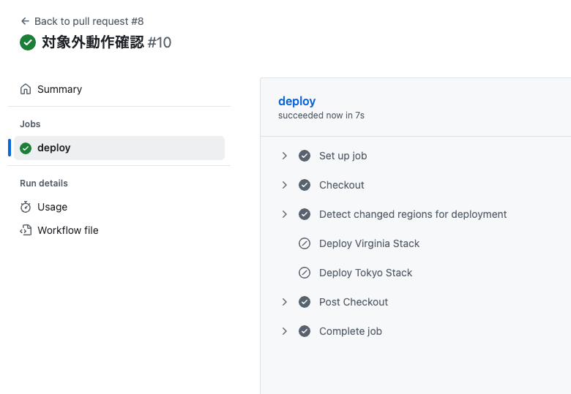The image size is (571, 394).
Task: Expand the Post Checkout step
Action: [x=285, y=302]
